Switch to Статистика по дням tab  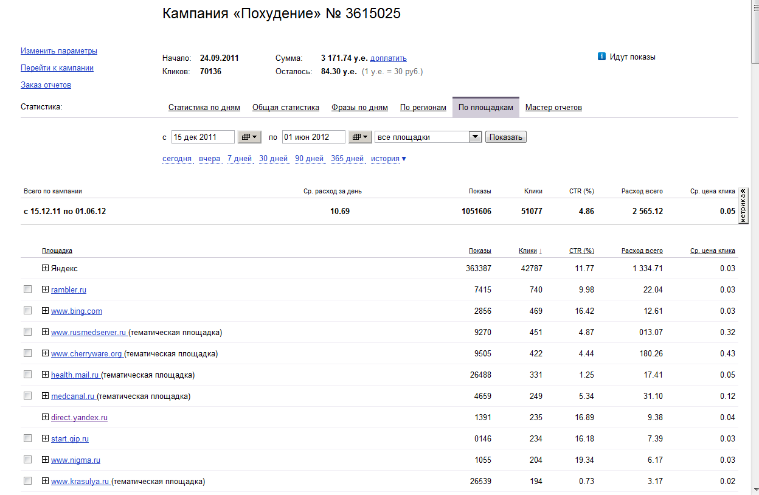pyautogui.click(x=204, y=108)
